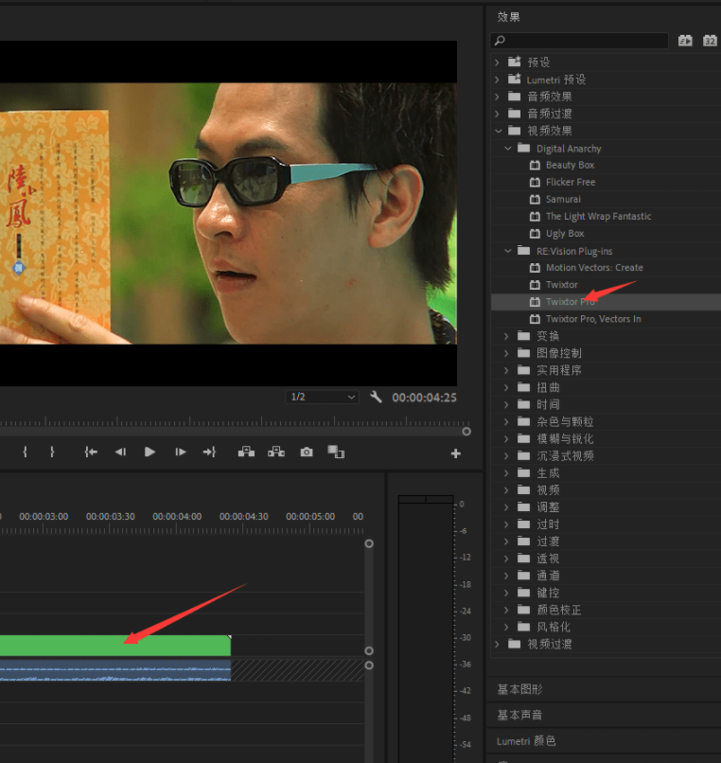The height and width of the screenshot is (763, 721).
Task: Select the Twixtor Pro effect
Action: [x=571, y=302]
